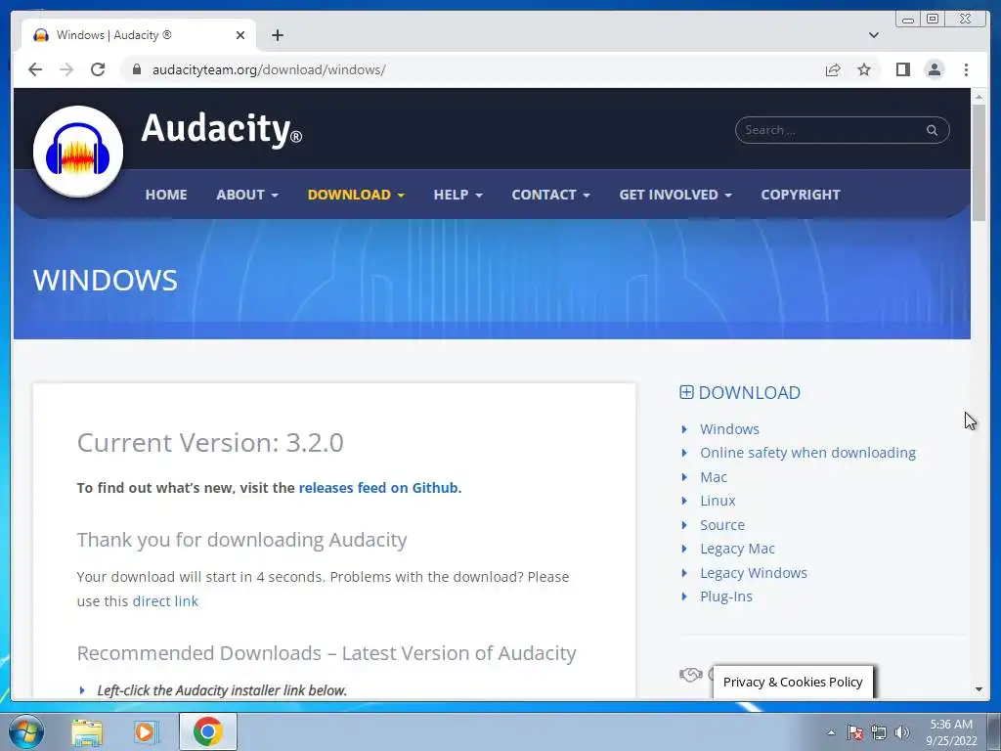Open Chrome three-dot menu

[966, 69]
